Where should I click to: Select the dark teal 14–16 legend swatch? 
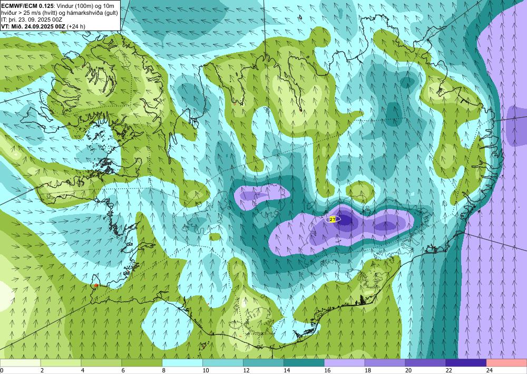pos(304,363)
